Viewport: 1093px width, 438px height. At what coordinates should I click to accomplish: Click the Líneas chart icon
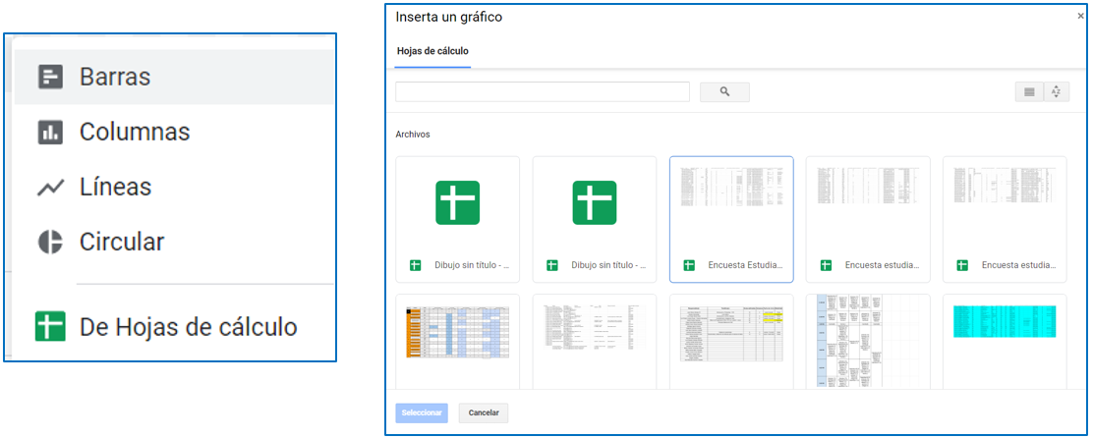pyautogui.click(x=50, y=188)
